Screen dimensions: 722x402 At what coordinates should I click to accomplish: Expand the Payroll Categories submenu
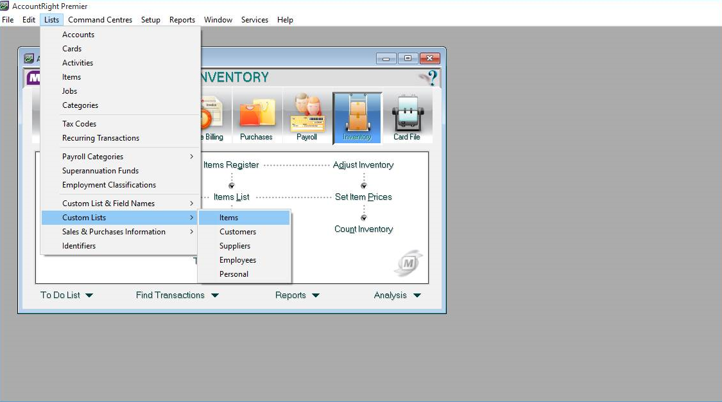(121, 157)
